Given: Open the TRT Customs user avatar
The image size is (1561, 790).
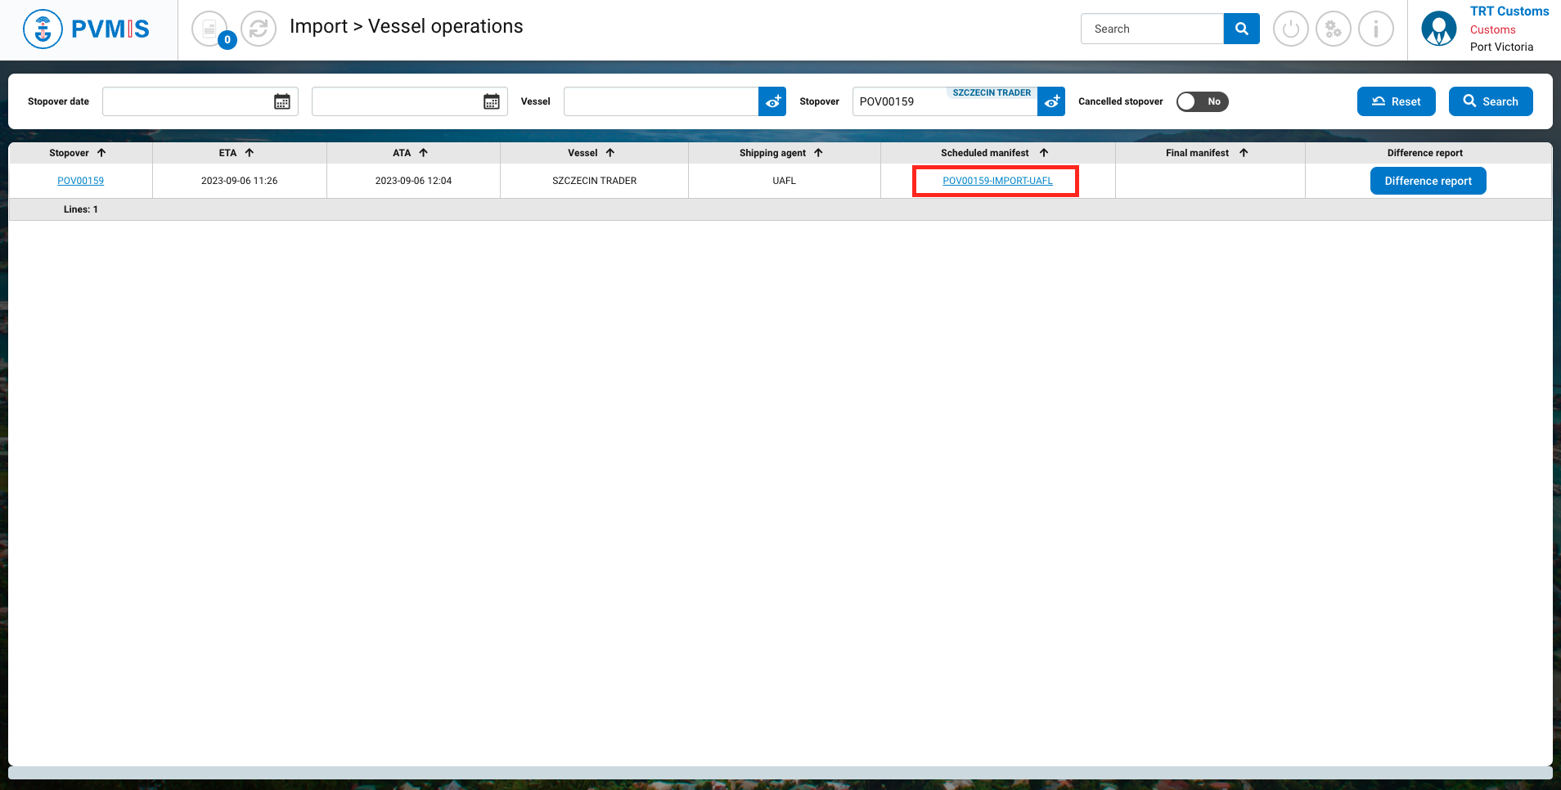Looking at the screenshot, I should (x=1438, y=29).
